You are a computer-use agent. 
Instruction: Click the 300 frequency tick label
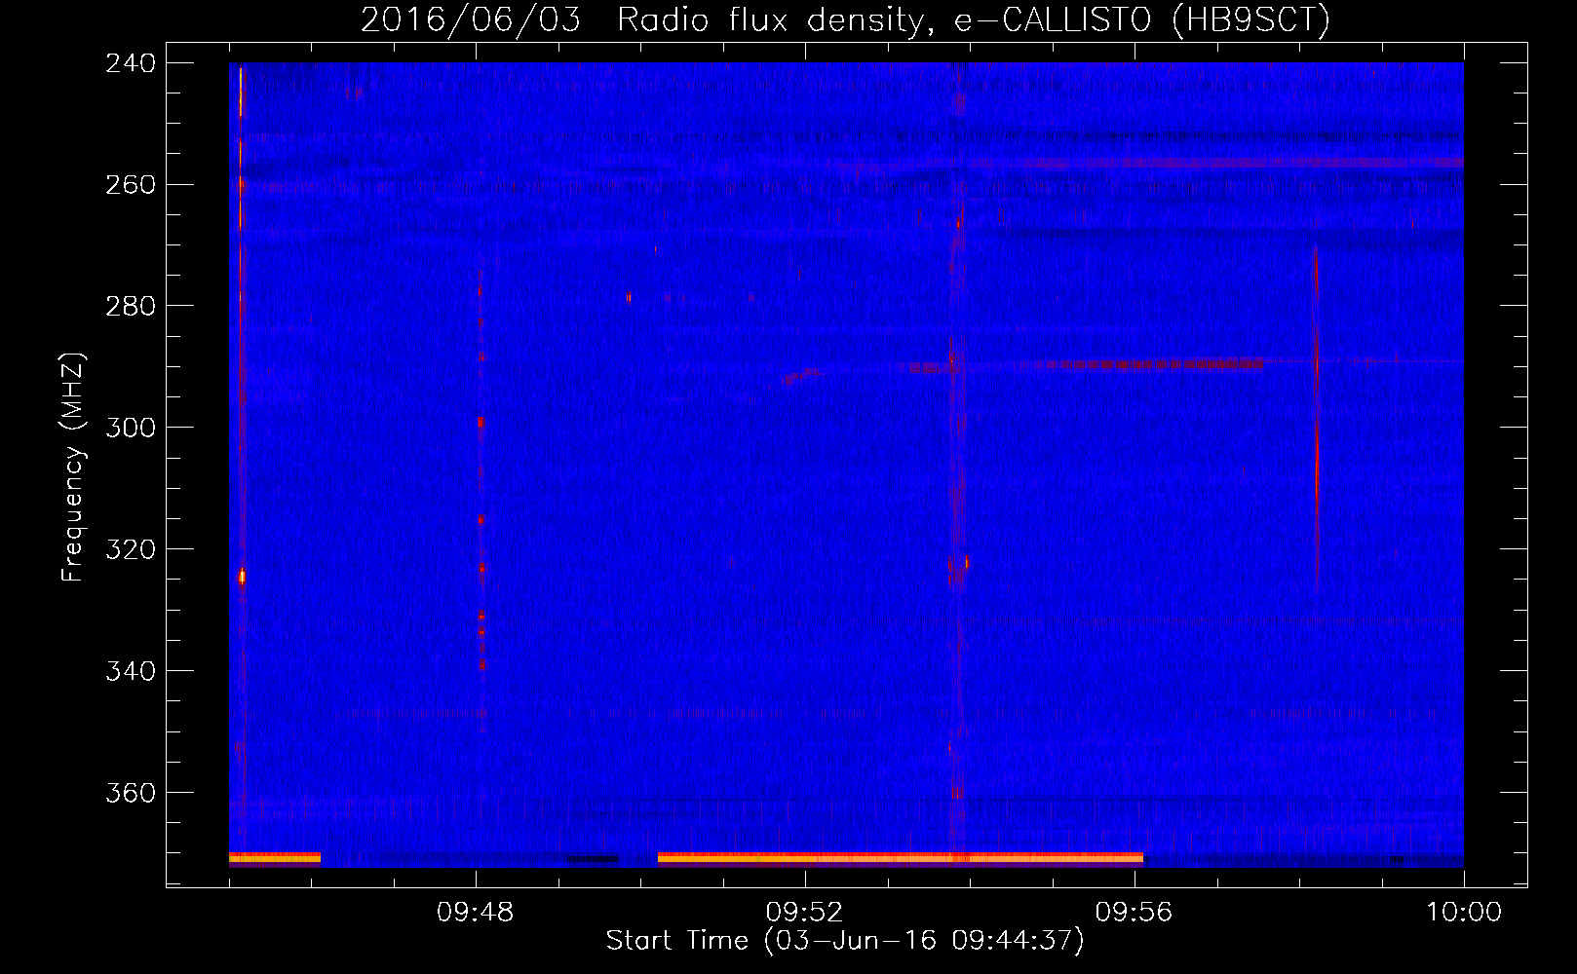click(x=131, y=429)
